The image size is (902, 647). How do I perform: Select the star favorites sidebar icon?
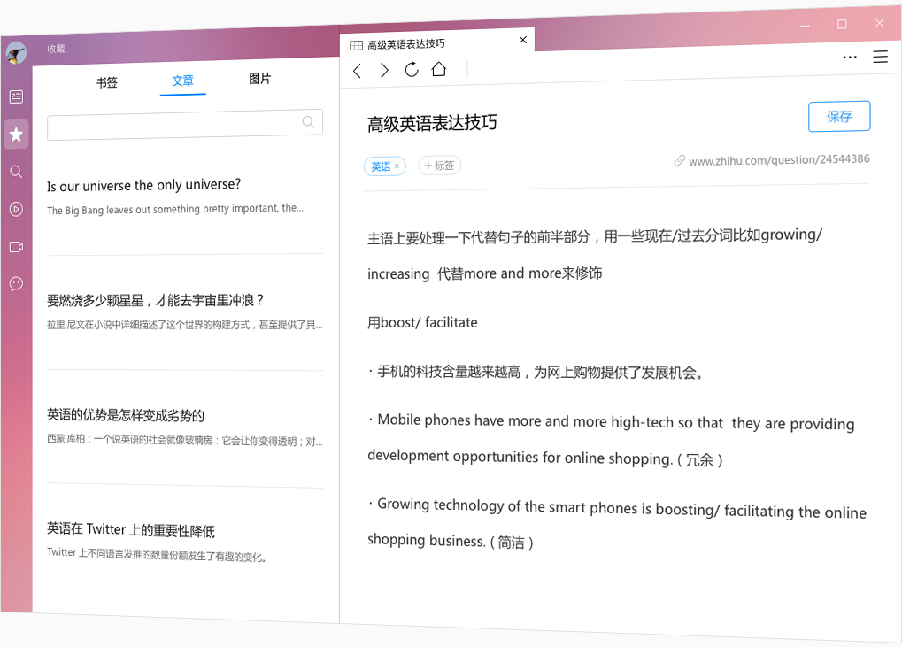click(x=16, y=134)
